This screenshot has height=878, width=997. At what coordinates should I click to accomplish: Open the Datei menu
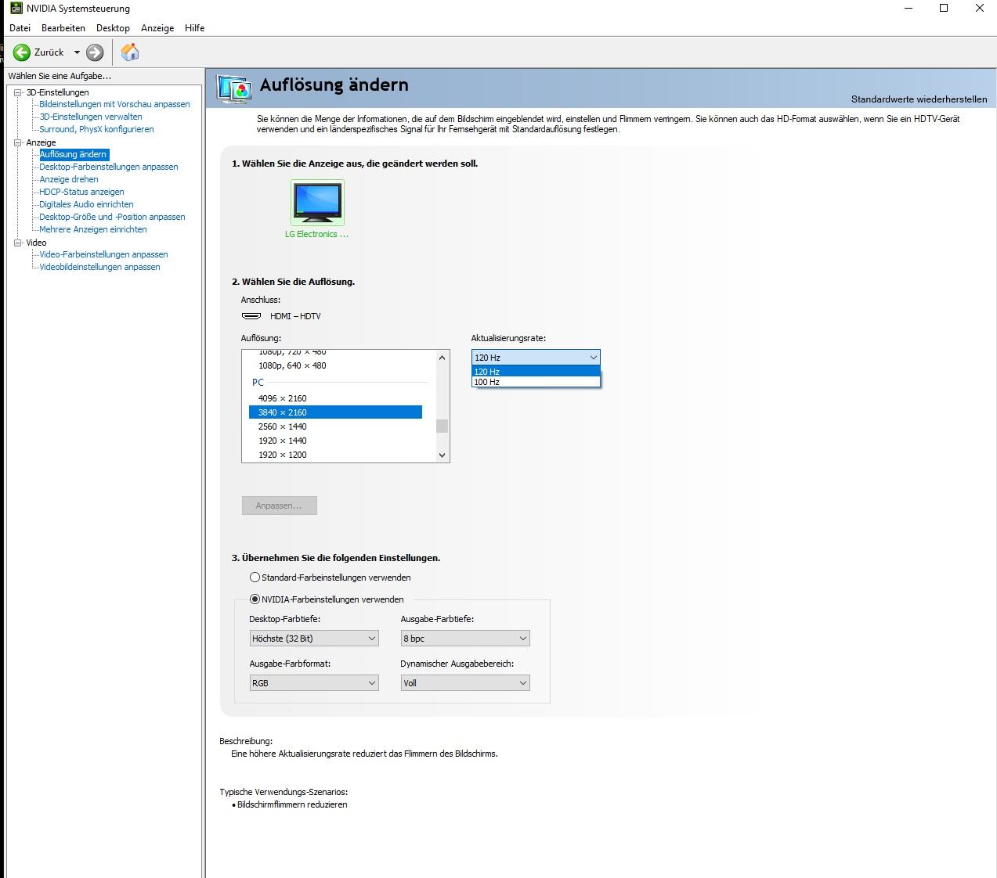coord(20,27)
